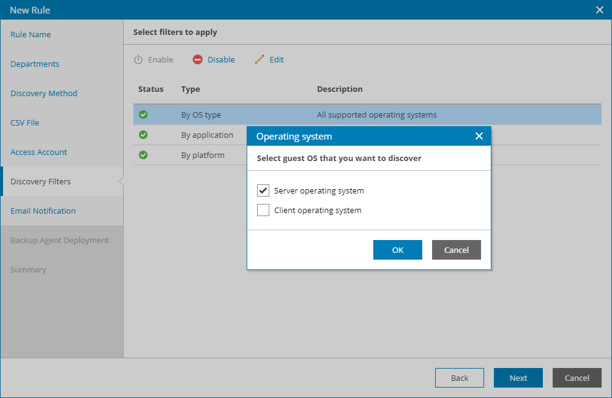Click green status icon for By platform
This screenshot has width=612, height=398.
click(143, 155)
